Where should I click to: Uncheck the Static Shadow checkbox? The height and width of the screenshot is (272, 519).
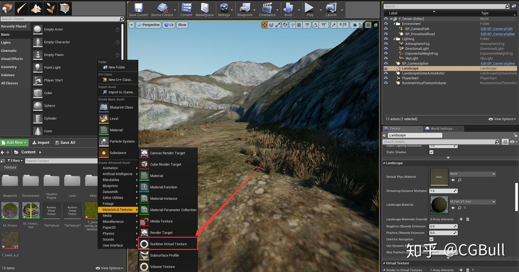(431, 152)
